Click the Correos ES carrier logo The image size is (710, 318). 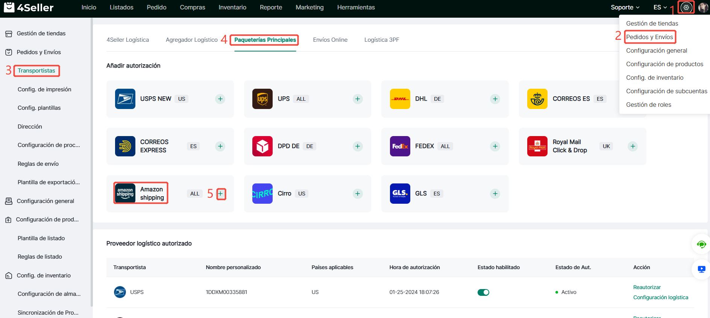point(537,99)
